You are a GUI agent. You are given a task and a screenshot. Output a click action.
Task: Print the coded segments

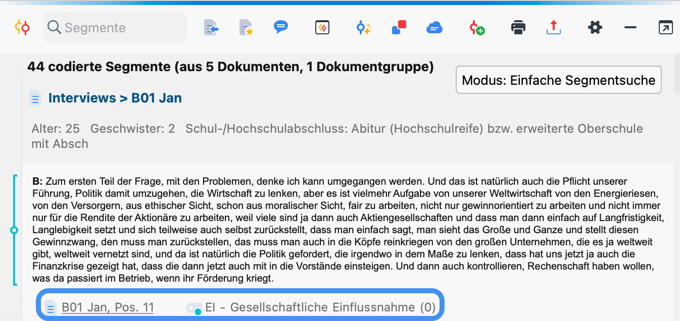tap(518, 27)
